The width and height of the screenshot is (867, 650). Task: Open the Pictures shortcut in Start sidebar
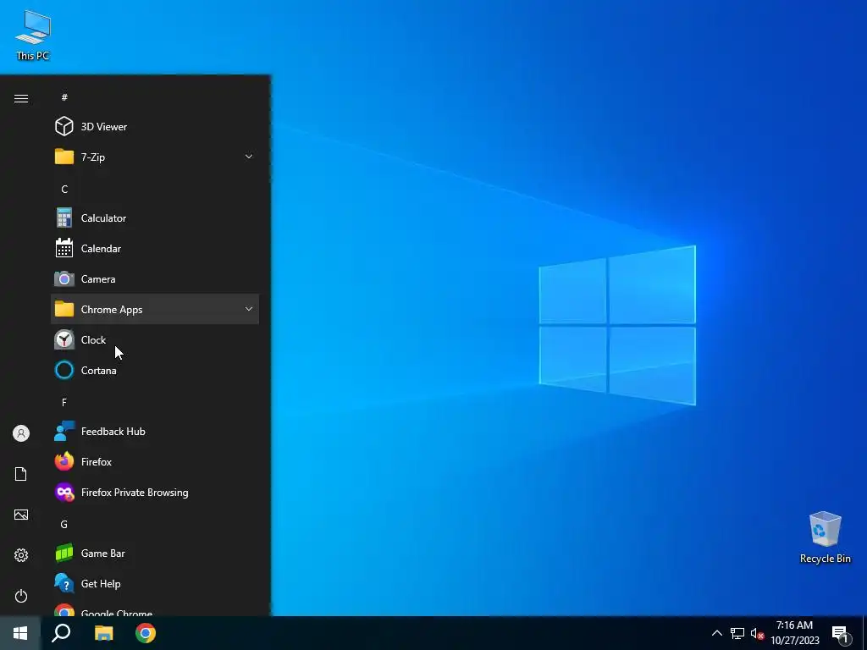coord(21,515)
